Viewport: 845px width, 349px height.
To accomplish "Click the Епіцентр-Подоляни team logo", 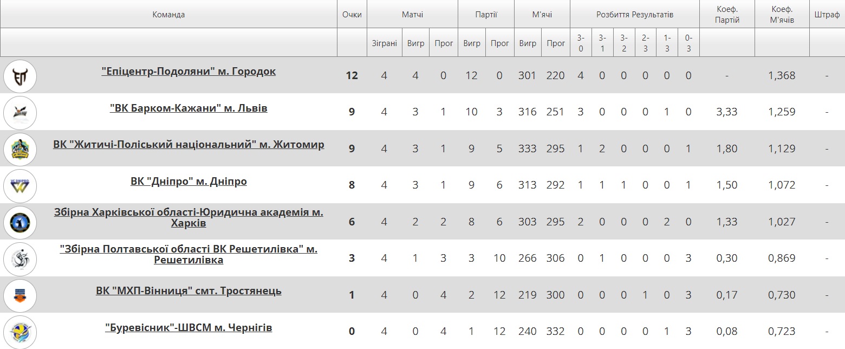I will pyautogui.click(x=20, y=76).
